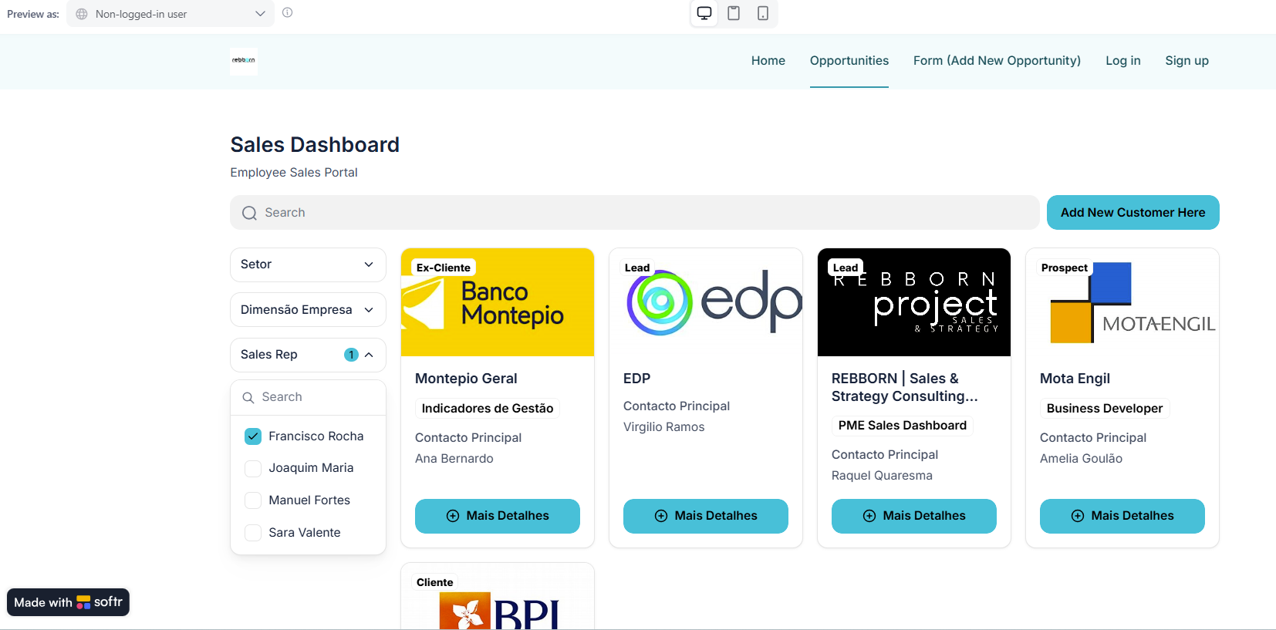1276x630 pixels.
Task: Open Mais Detalhes for Mota Engil
Action: click(x=1122, y=516)
